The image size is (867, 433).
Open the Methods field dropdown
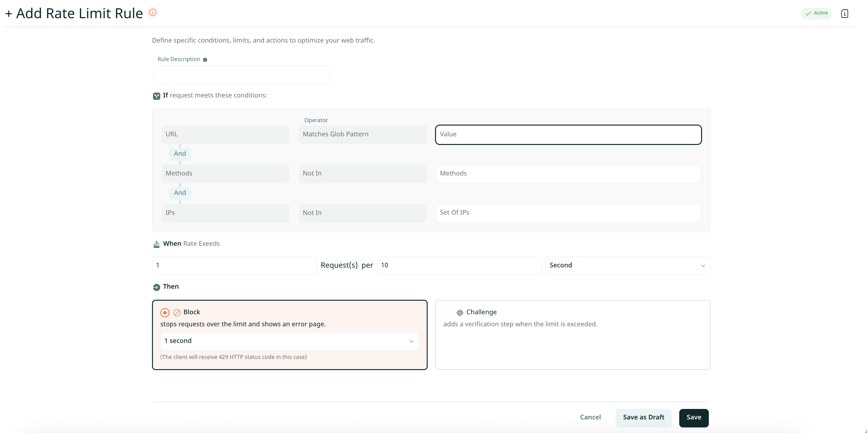[x=225, y=174]
